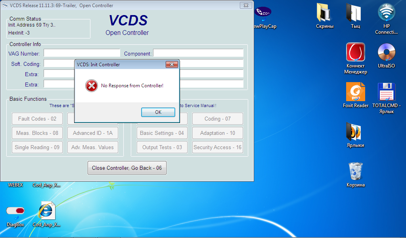Launch UltraISO desktop icon
The width and height of the screenshot is (406, 238).
point(386,56)
